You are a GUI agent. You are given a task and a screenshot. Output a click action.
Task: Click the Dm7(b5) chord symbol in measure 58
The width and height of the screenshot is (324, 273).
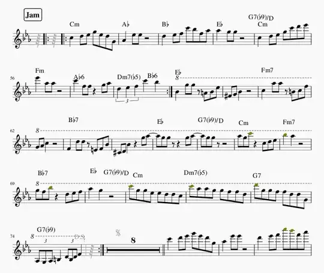pyautogui.click(x=129, y=77)
